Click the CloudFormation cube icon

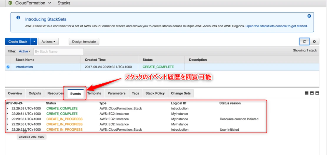pyautogui.click(x=10, y=3)
